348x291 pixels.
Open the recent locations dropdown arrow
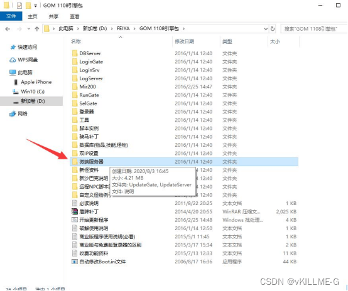coord(29,29)
